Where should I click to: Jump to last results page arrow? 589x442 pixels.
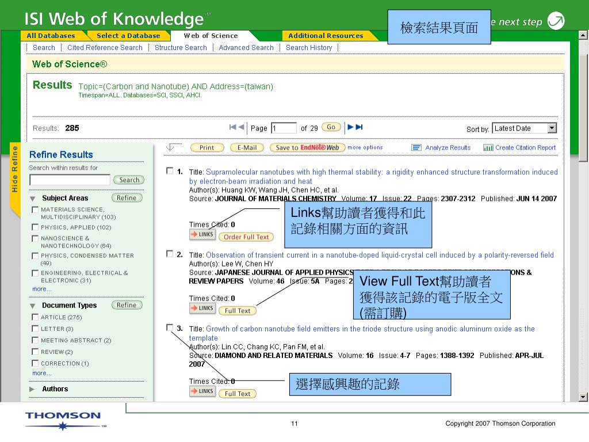(x=359, y=127)
